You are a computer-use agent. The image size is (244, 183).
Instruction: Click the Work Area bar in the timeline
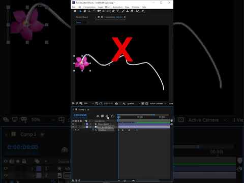tap(144, 120)
